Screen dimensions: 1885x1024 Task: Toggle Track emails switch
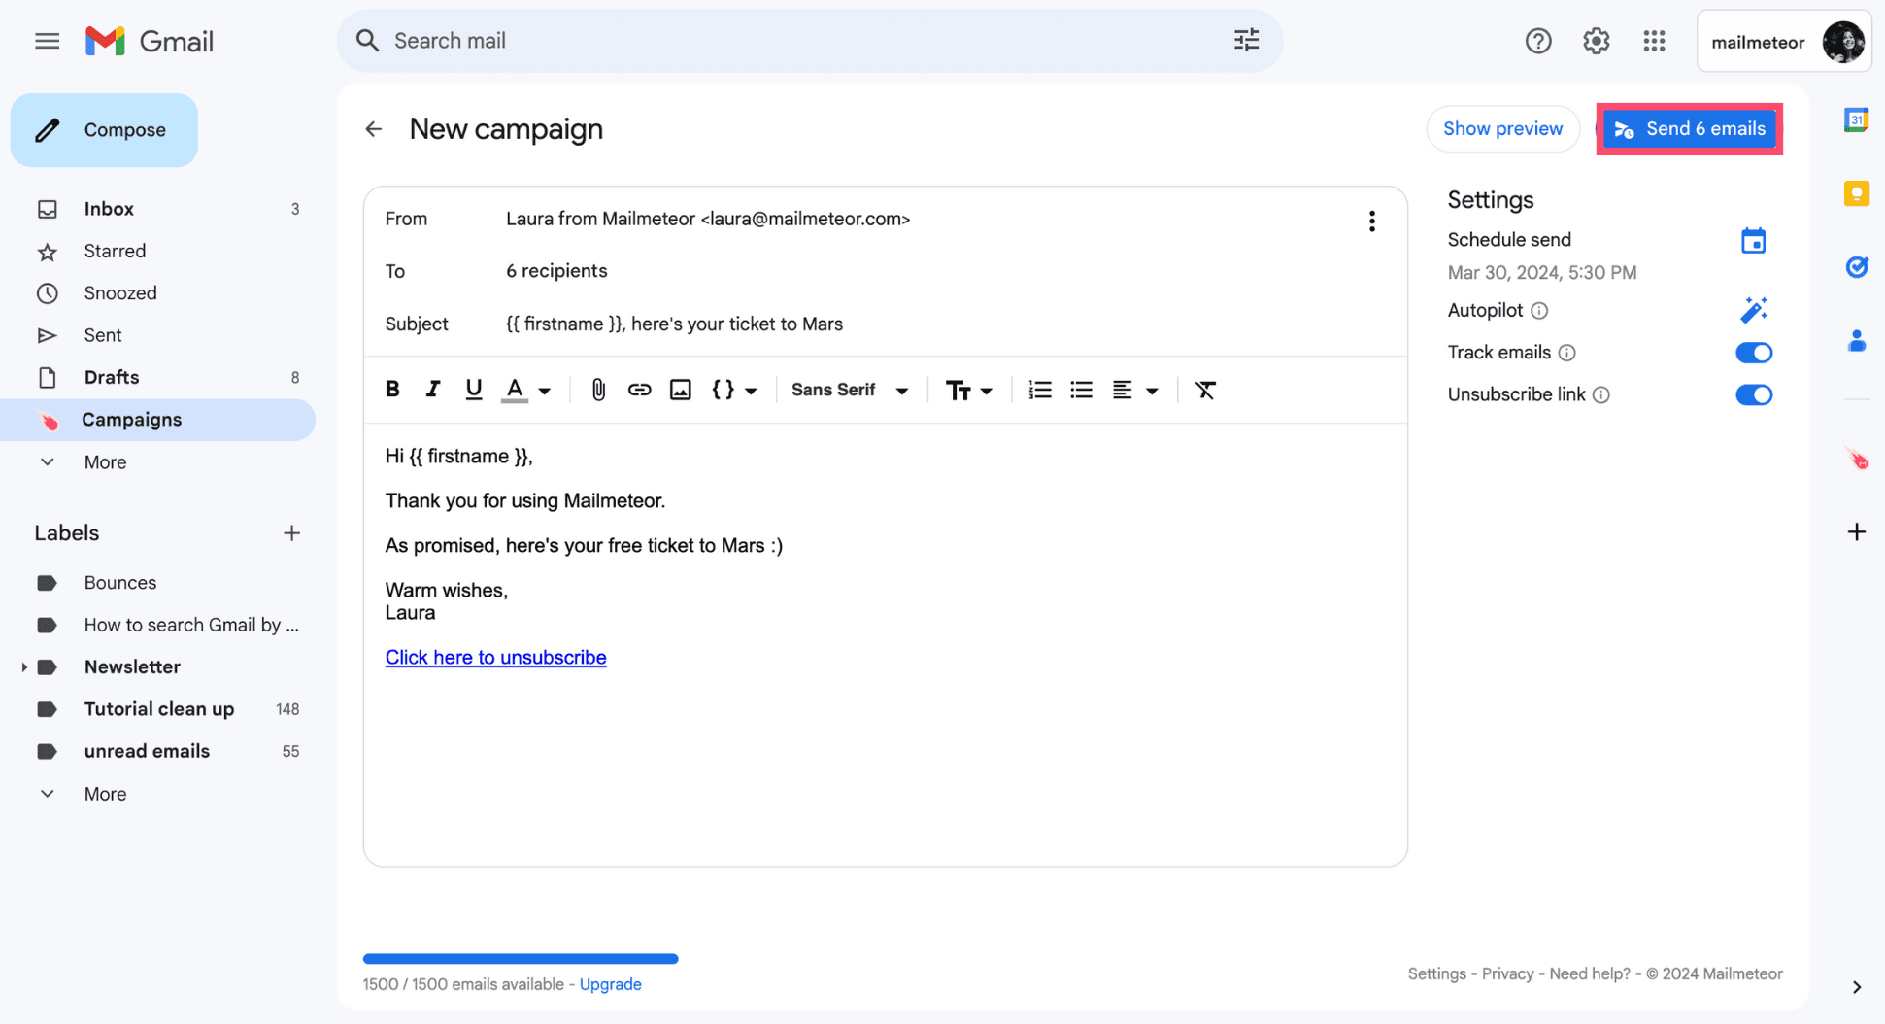(1754, 353)
